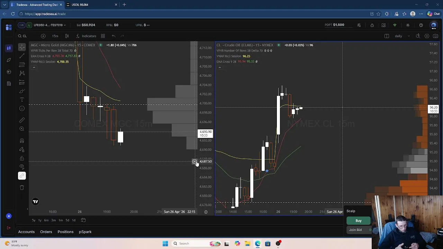Select the zoom in tool

point(22,129)
